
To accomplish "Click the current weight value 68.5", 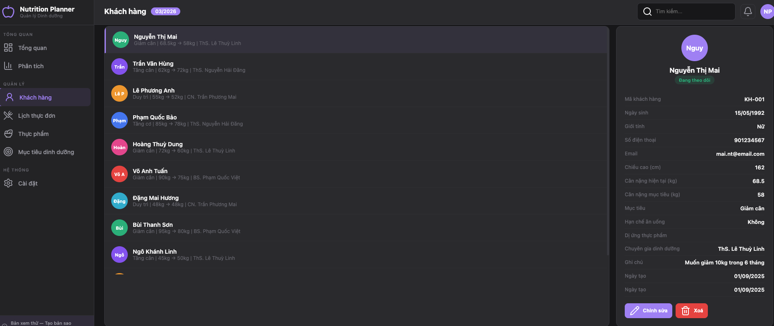I will 758,181.
